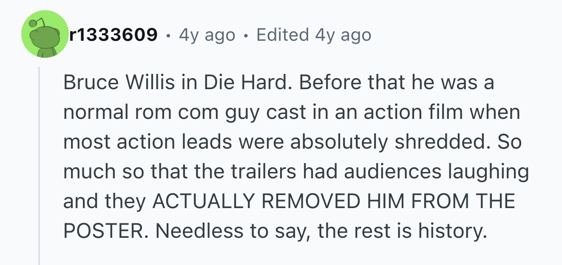Visit the r1333609 user profile

point(113,35)
